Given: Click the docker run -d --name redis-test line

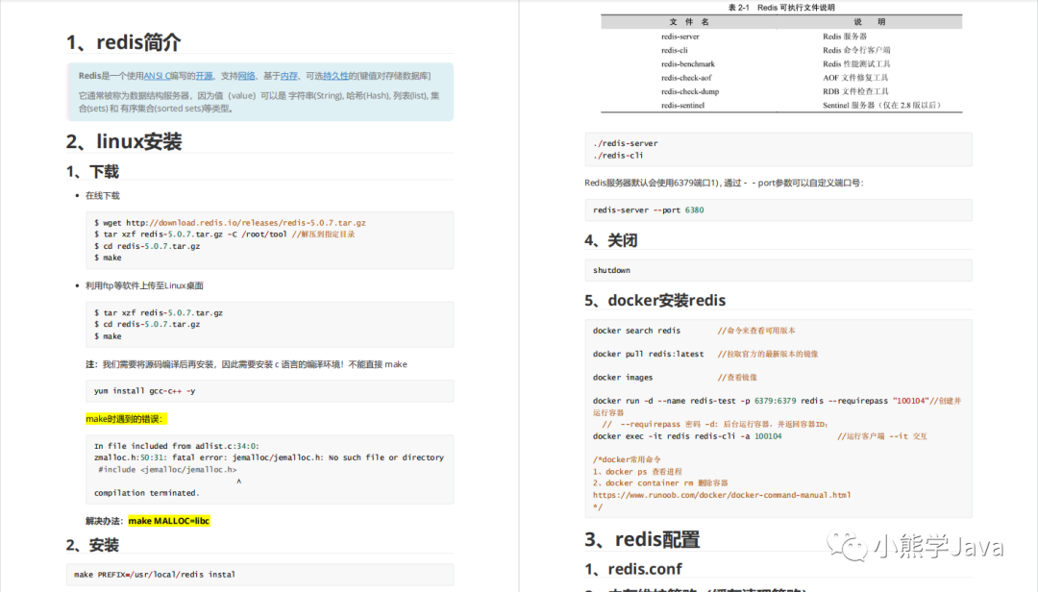Looking at the screenshot, I should click(x=778, y=402).
